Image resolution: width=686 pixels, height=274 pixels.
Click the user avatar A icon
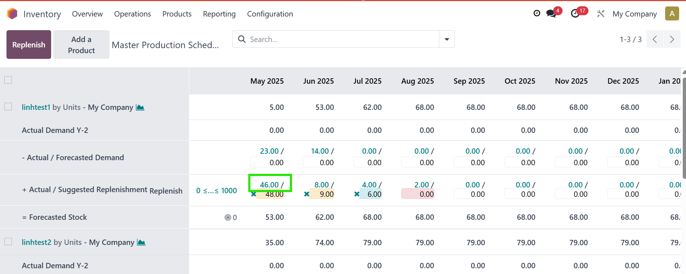click(672, 14)
